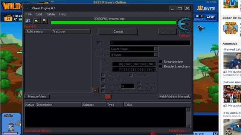Viewport: 241px width, 135px height.
Task: Select the Alignment radio button
Action: click(139, 84)
